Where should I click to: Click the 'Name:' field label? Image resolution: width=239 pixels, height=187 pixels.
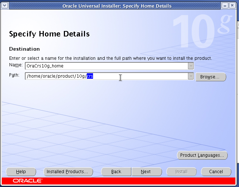point(16,65)
